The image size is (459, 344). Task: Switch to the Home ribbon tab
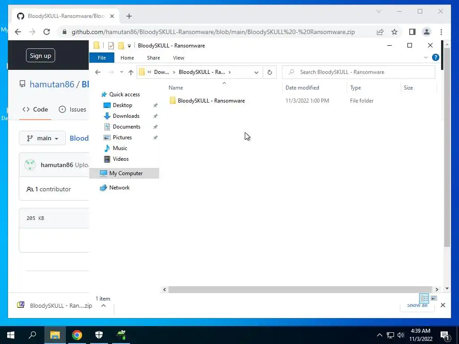pos(127,58)
